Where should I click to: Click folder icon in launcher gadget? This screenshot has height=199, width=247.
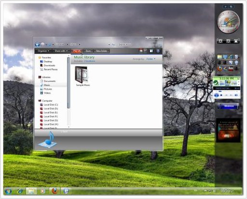(x=220, y=57)
